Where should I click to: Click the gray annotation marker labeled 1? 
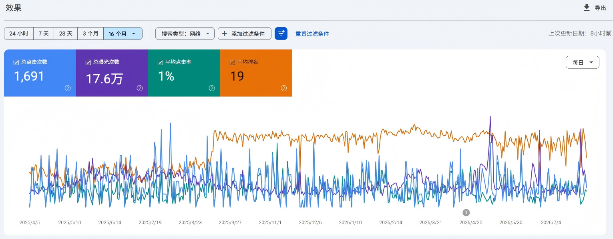[466, 212]
